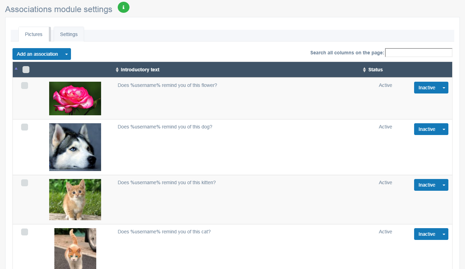Click the Associations module settings heading

pyautogui.click(x=59, y=9)
